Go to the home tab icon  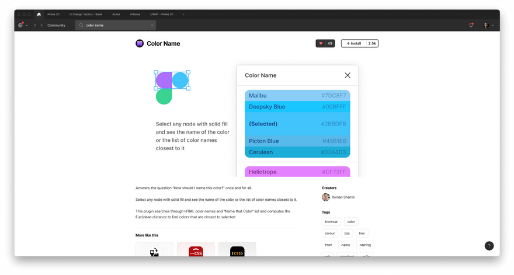pyautogui.click(x=39, y=15)
